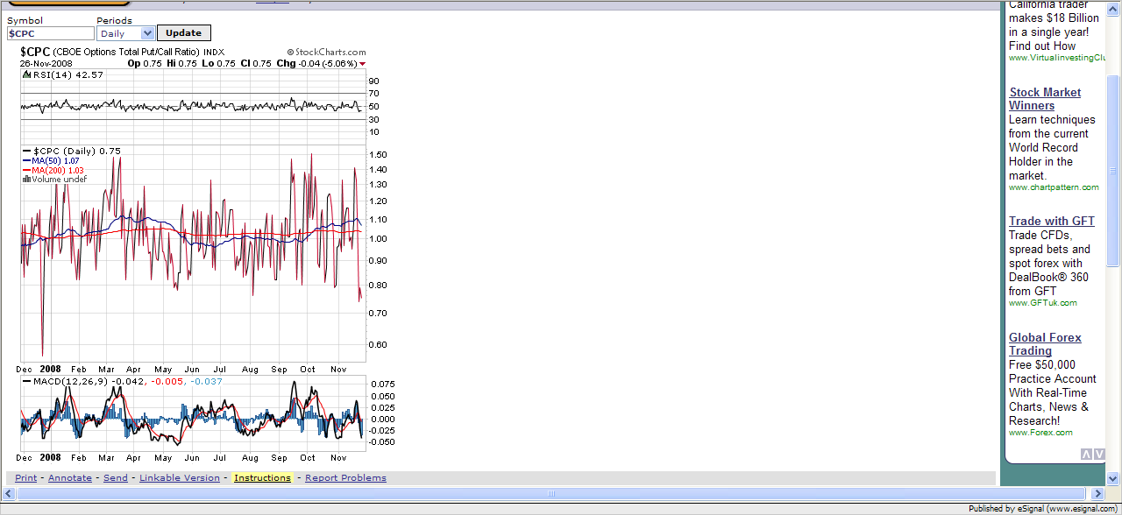Click the Update button
The width and height of the screenshot is (1122, 515).
(184, 33)
